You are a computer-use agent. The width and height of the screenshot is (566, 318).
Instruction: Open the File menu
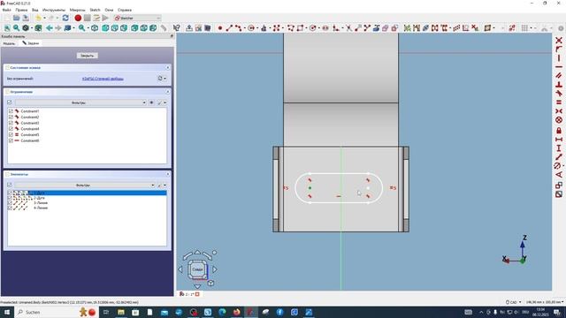coord(7,10)
